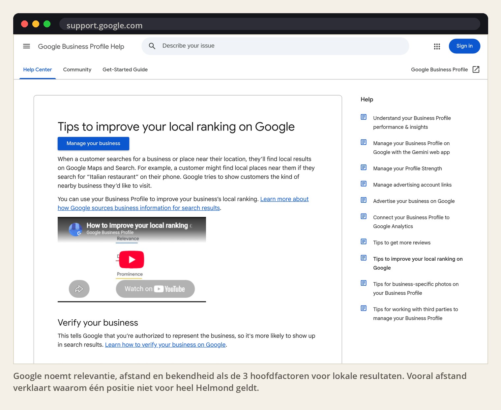501x410 pixels.
Task: Open the hamburger main menu
Action: [x=26, y=46]
